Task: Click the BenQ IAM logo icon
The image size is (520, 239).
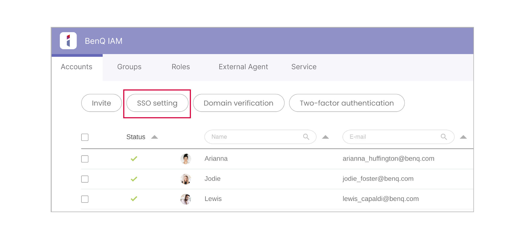Action: (68, 41)
